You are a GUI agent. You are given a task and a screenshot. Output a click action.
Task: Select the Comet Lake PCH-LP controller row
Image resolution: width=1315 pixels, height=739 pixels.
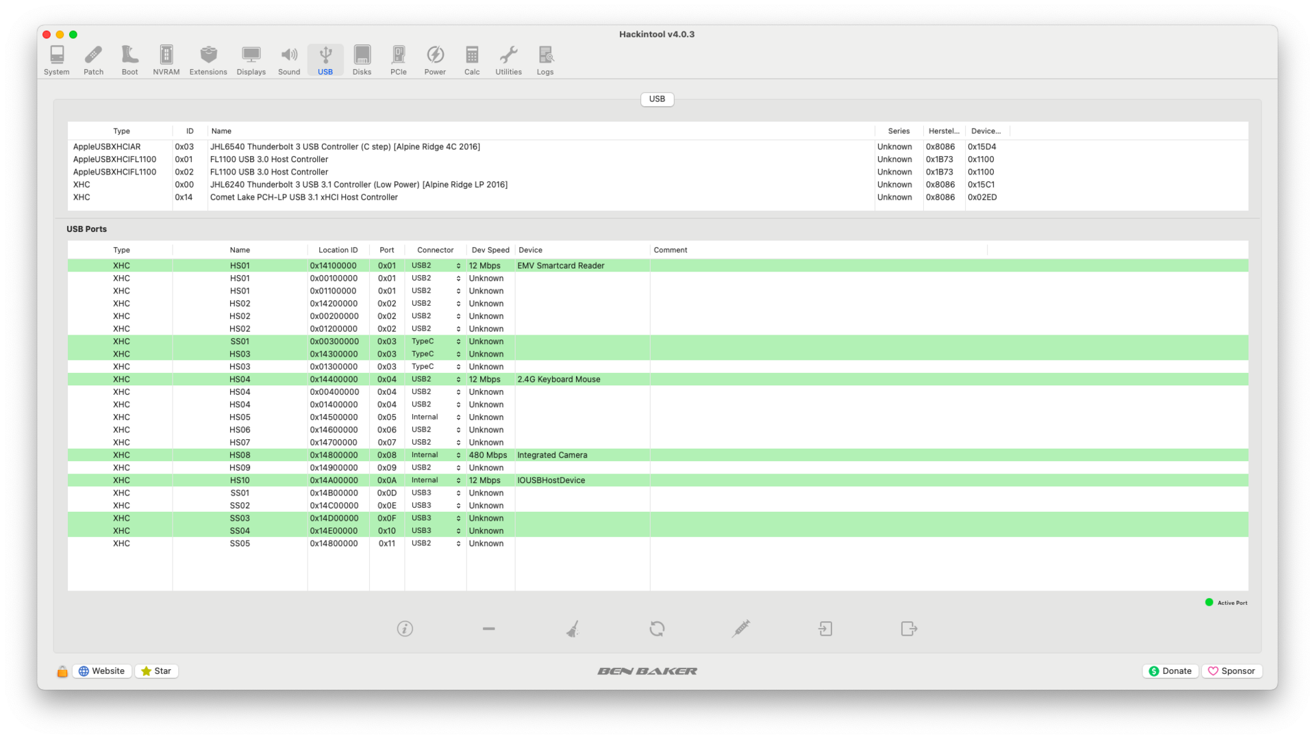coord(303,197)
